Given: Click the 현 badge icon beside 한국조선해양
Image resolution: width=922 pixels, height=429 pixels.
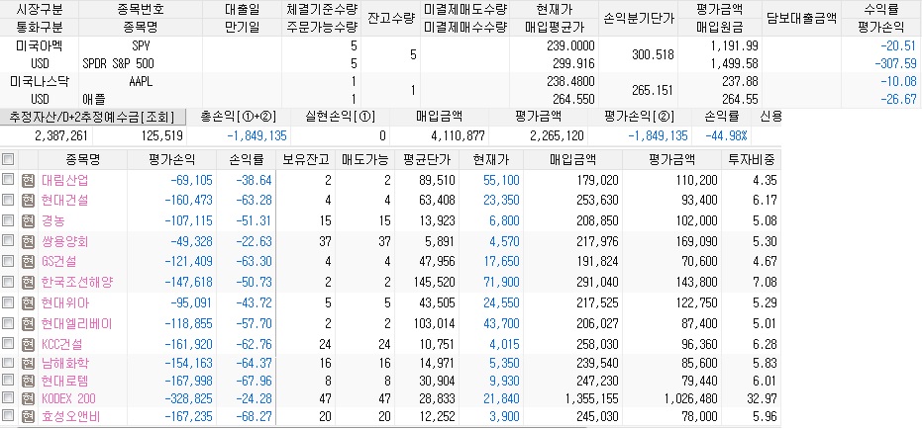Looking at the screenshot, I should 28,282.
